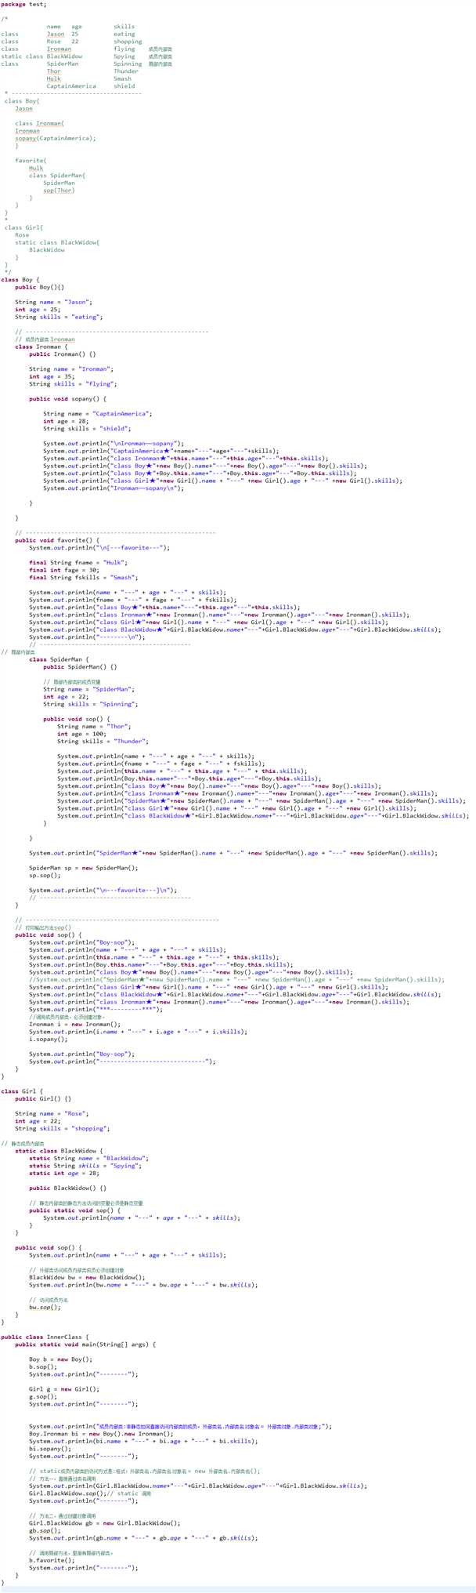Click 'Girl g = new Girl();' line

pos(64,1388)
